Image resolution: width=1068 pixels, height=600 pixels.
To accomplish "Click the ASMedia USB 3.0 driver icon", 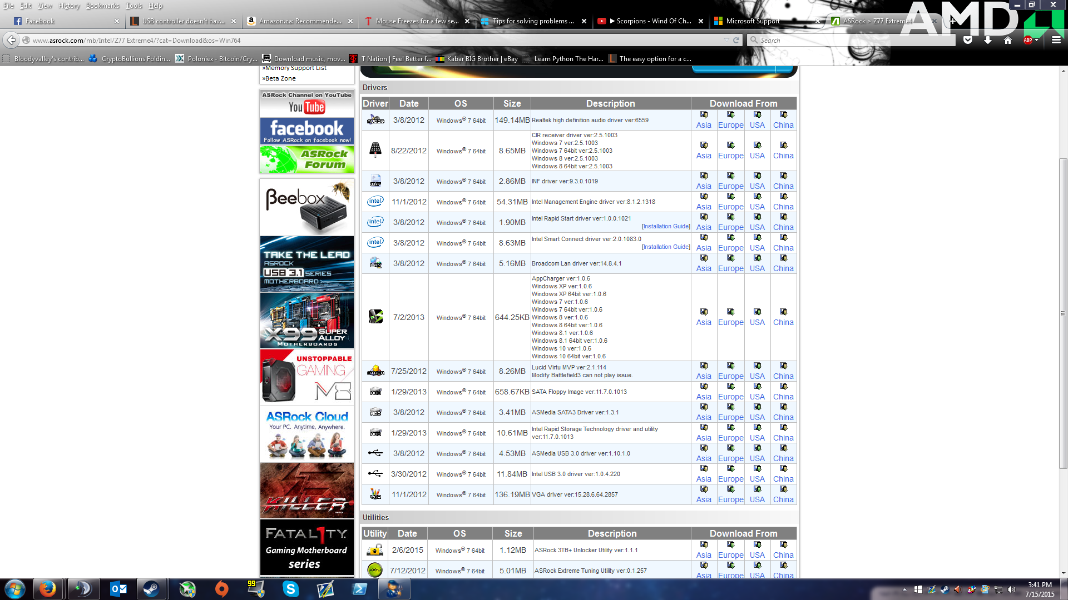I will pyautogui.click(x=375, y=453).
